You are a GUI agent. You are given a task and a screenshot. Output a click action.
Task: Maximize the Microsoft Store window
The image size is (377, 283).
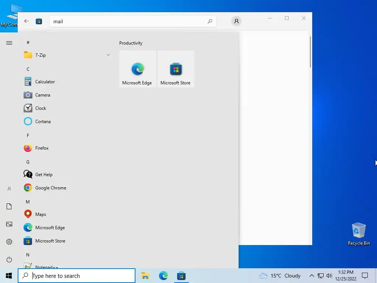pos(286,18)
